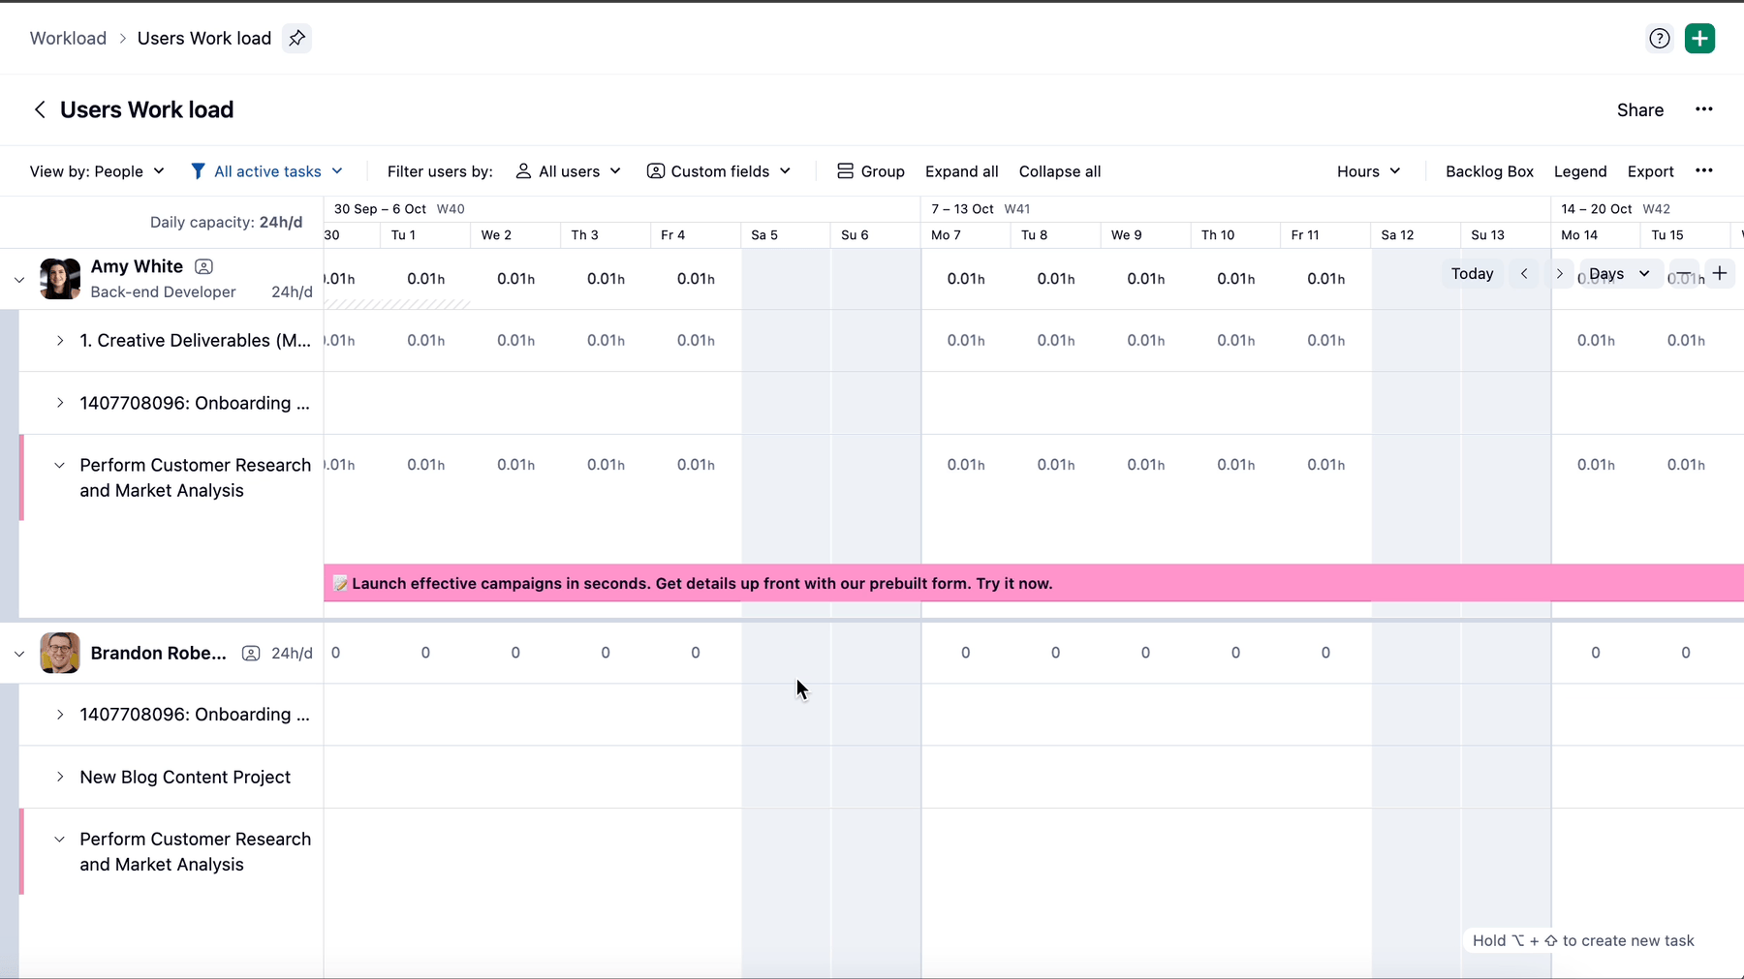Click Expand all
This screenshot has height=979, width=1744.
[961, 171]
